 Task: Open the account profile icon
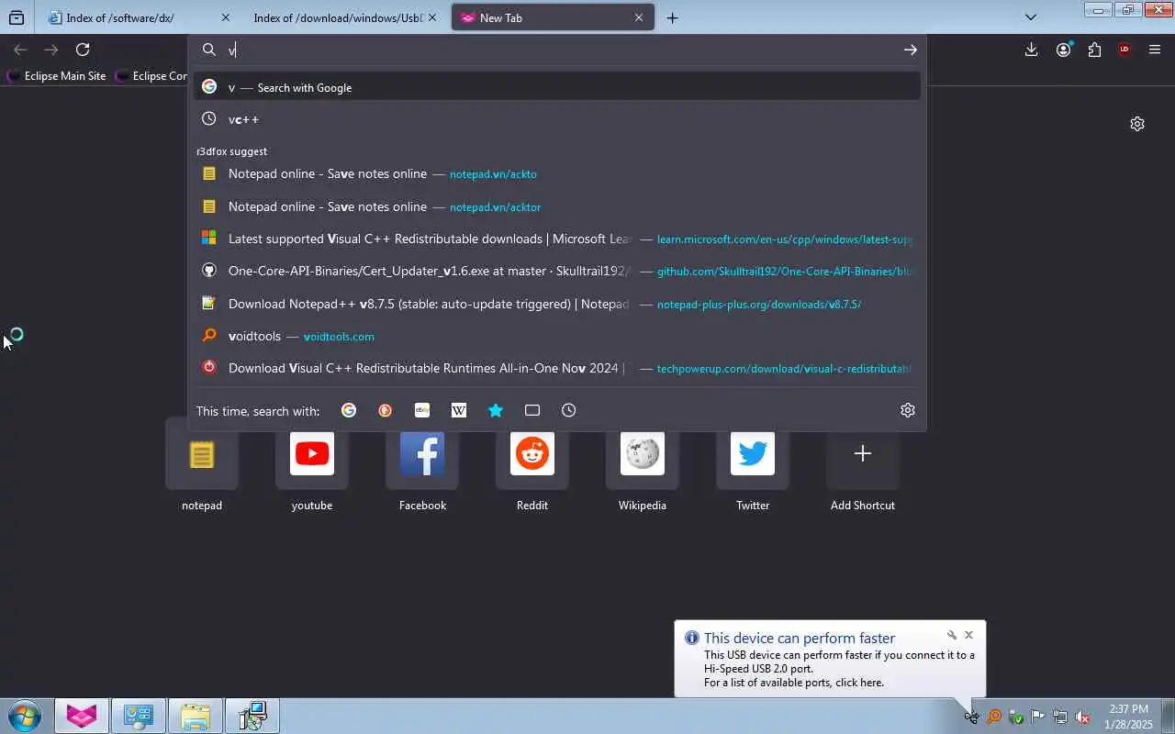(x=1063, y=50)
